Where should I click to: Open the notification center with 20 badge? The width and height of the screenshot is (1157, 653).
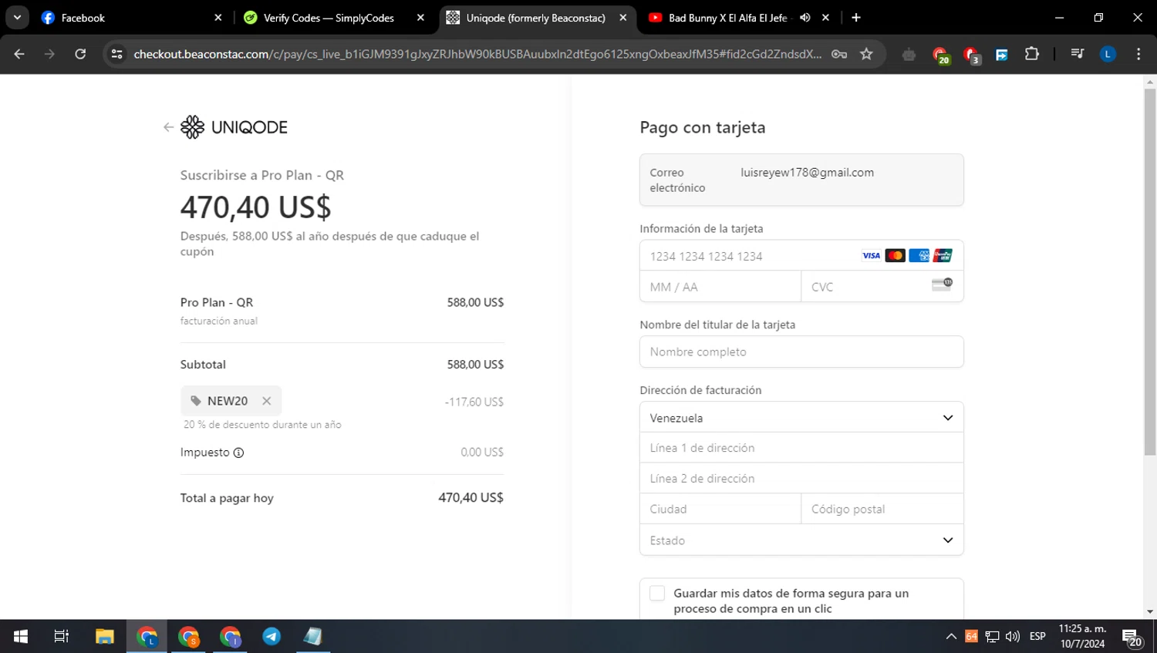click(x=1132, y=638)
